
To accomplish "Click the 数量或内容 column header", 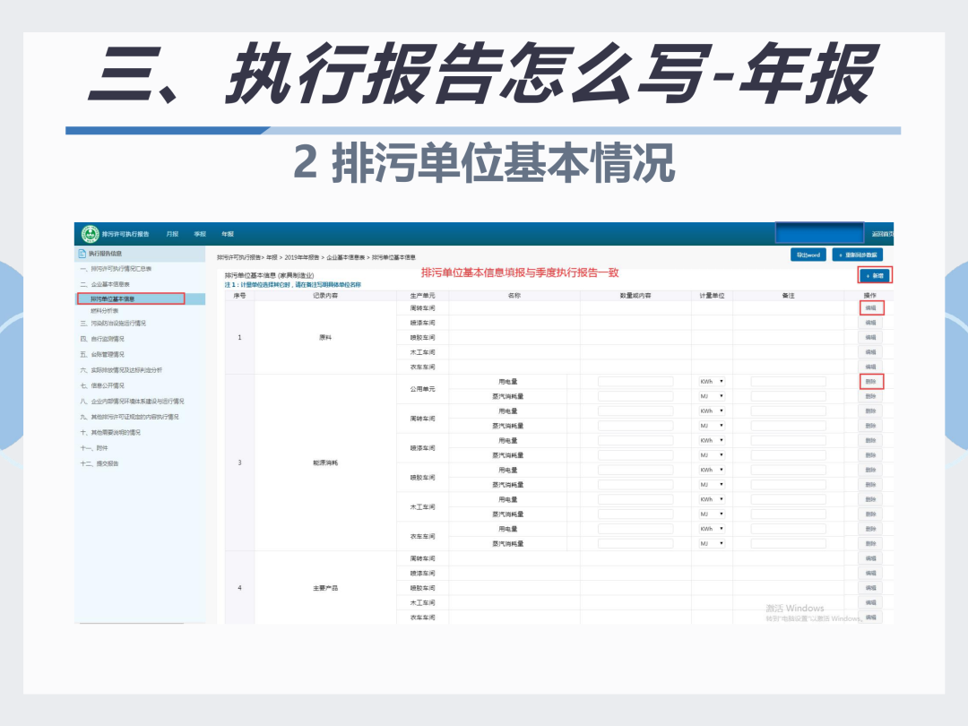I will tap(635, 296).
